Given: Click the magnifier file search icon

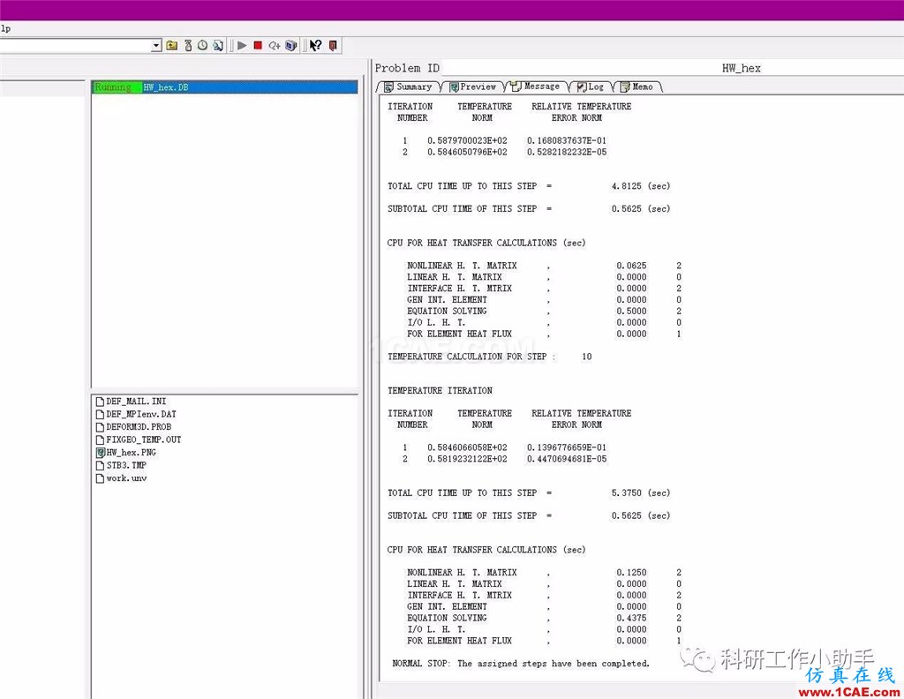Looking at the screenshot, I should (218, 45).
